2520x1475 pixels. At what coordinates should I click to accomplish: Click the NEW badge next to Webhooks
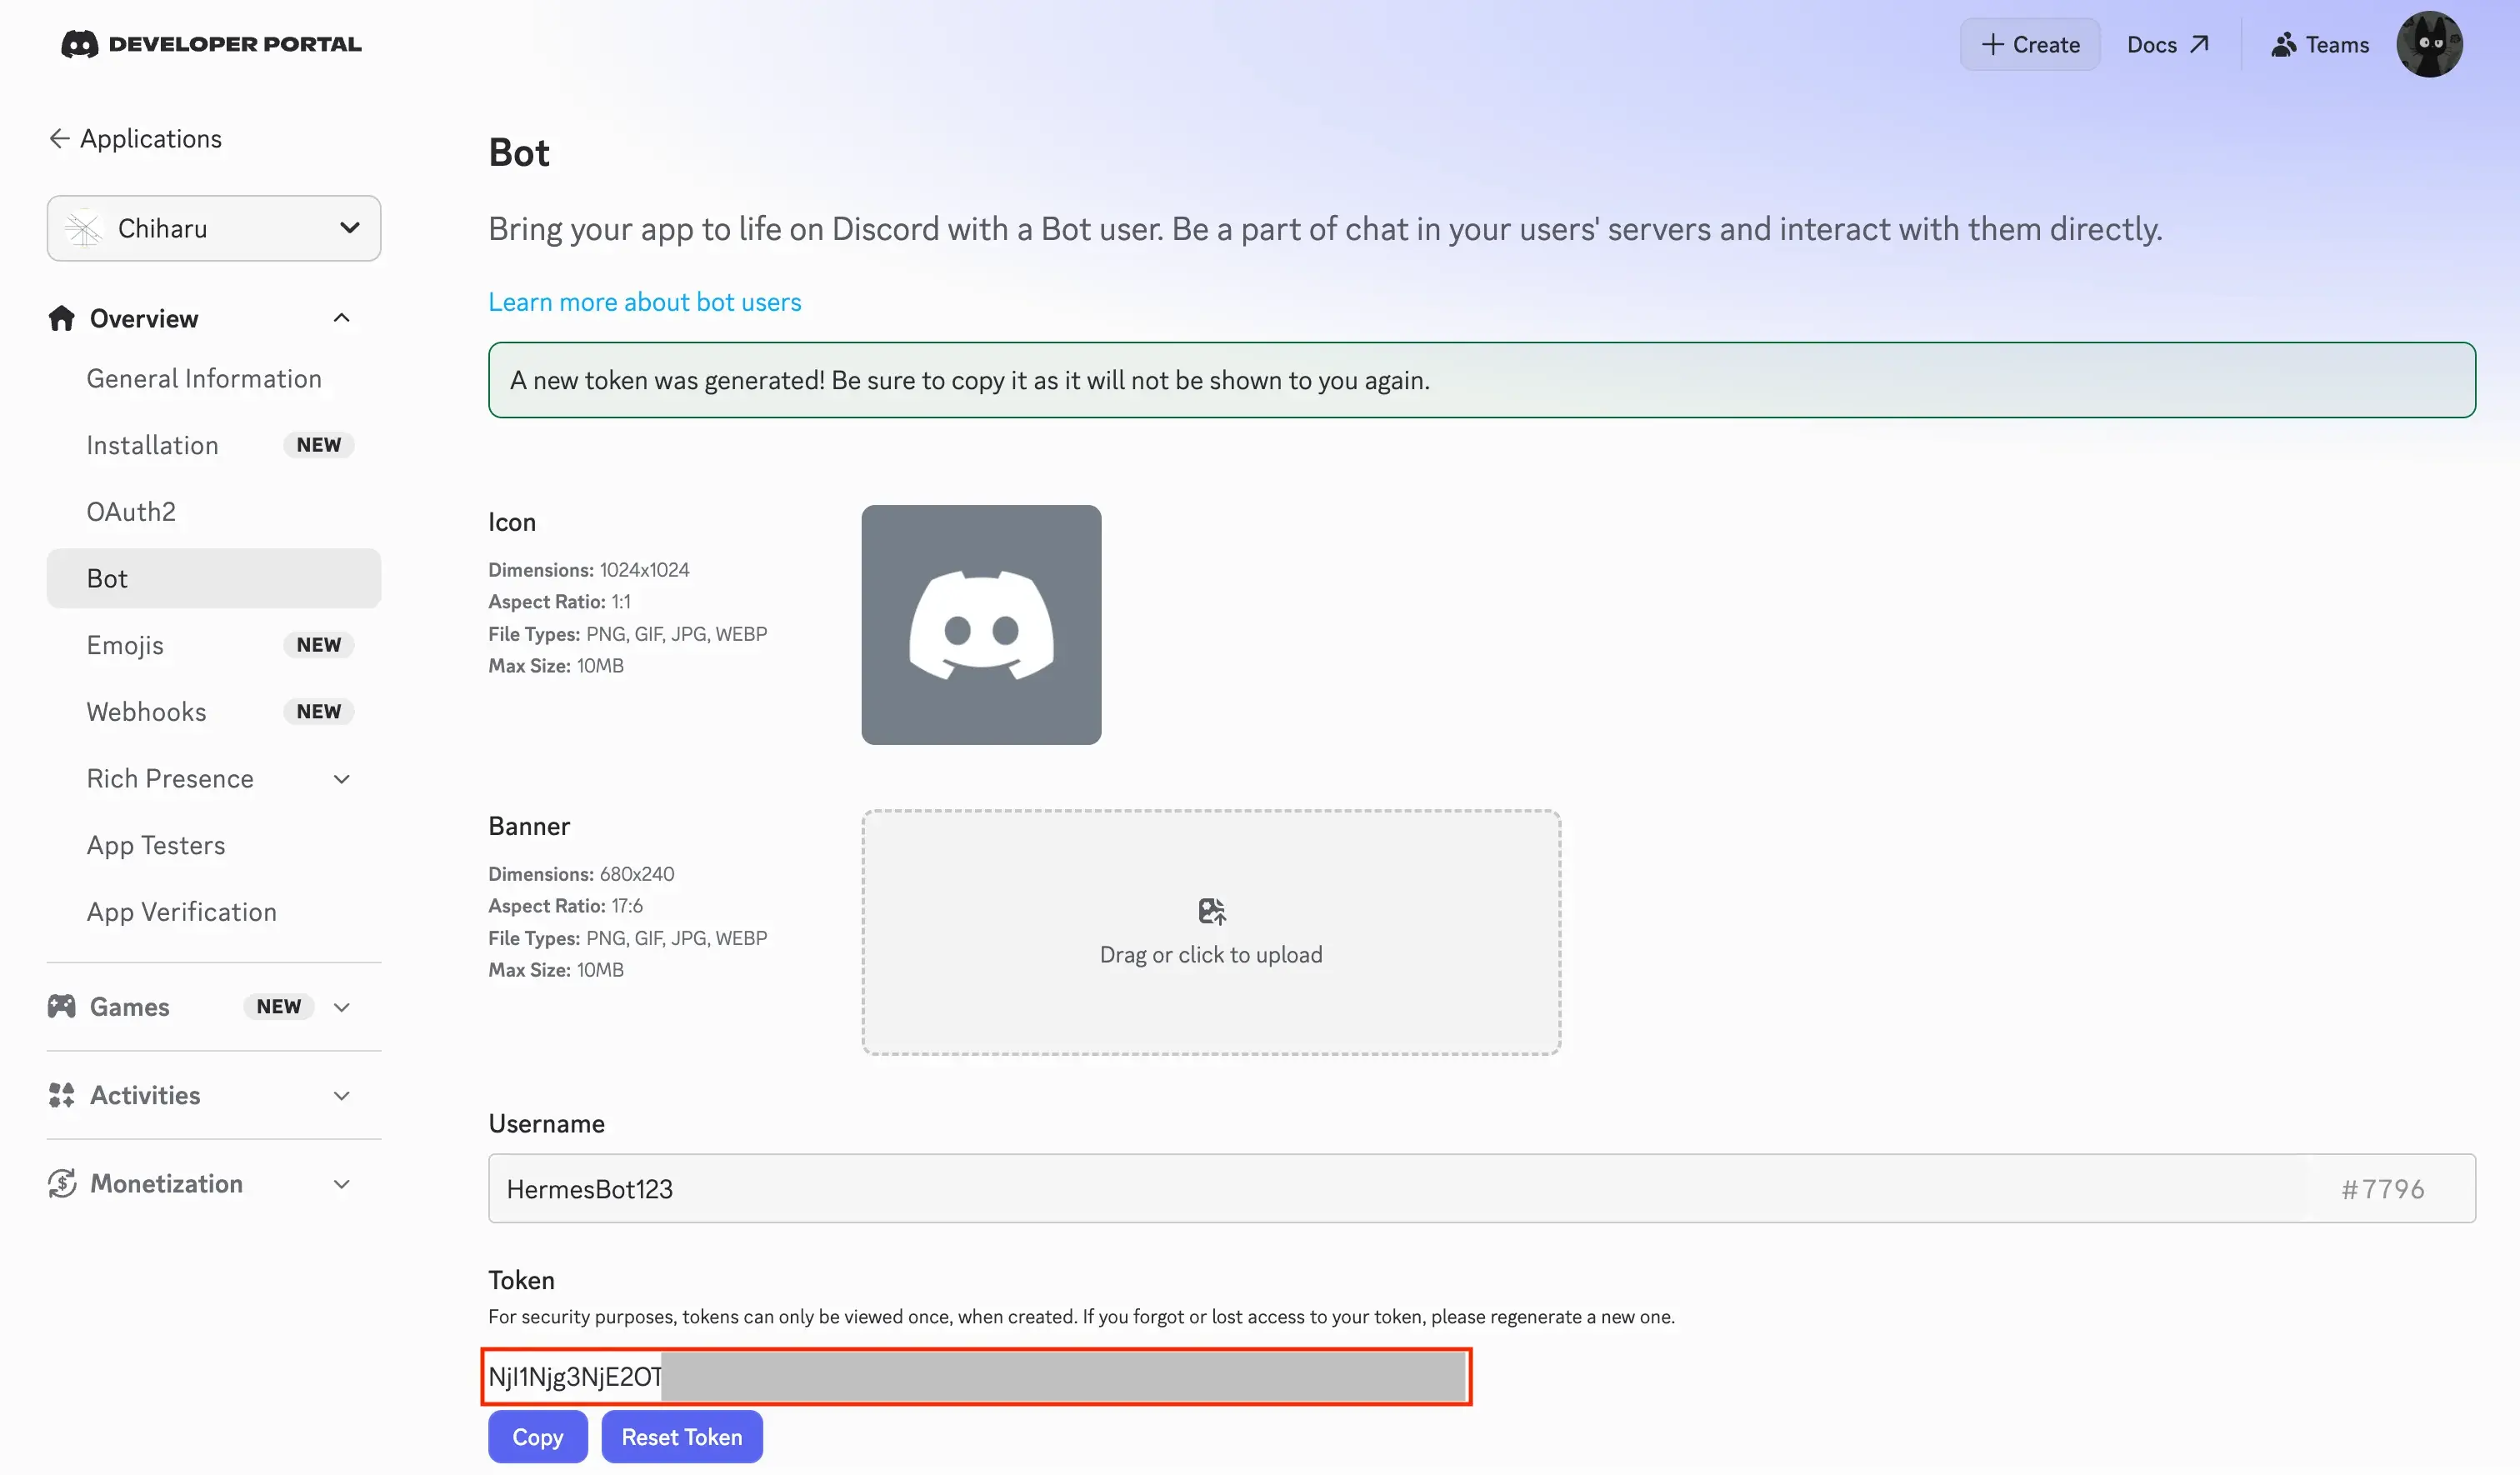click(x=319, y=712)
